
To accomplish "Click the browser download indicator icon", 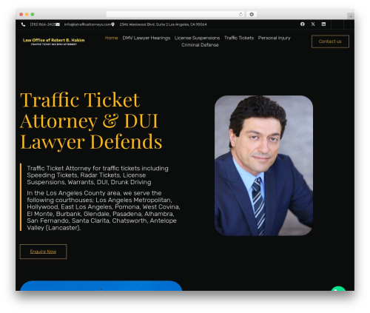I will tap(252, 14).
